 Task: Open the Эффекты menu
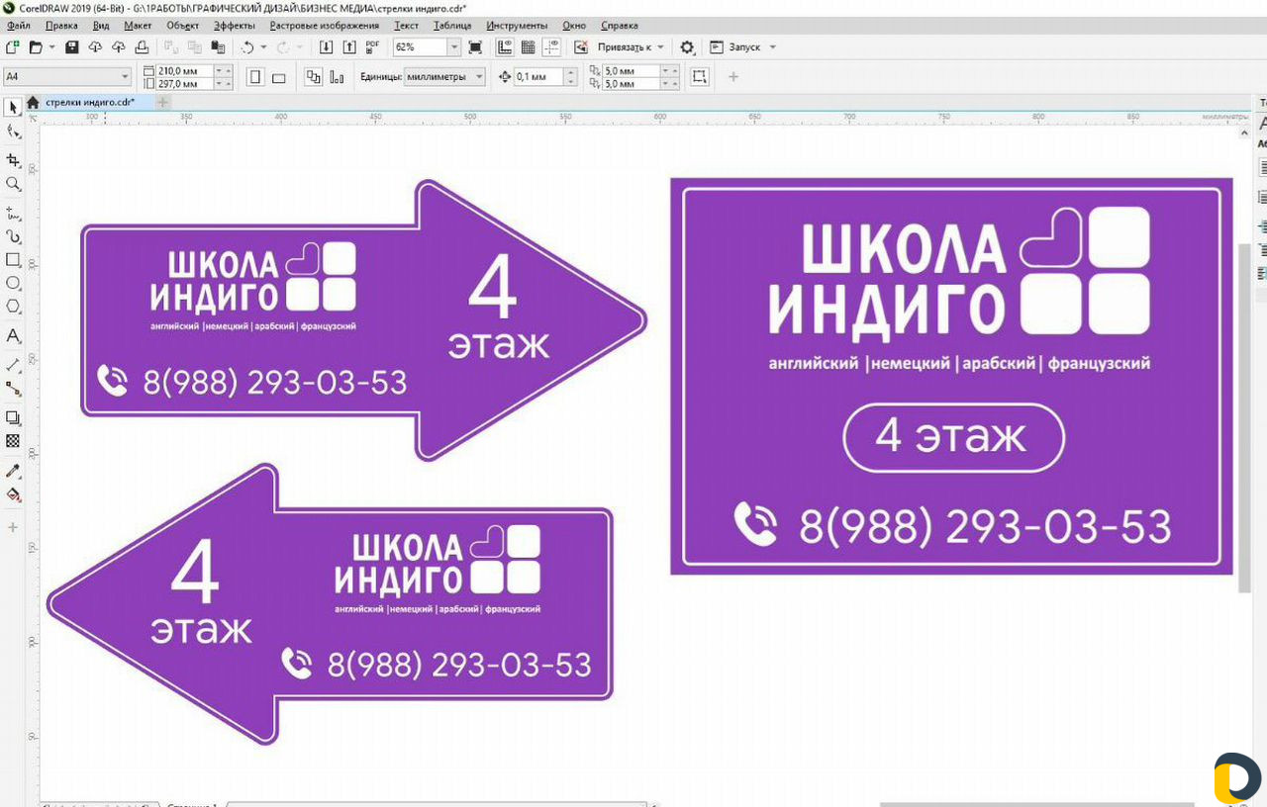(x=234, y=25)
